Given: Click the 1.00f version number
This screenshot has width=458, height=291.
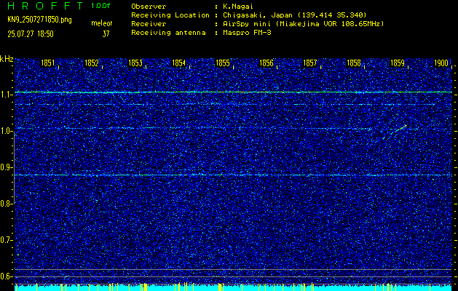Looking at the screenshot, I should coord(100,6).
